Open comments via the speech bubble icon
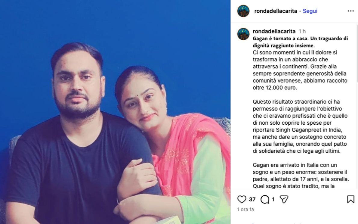The width and height of the screenshot is (358, 224). coord(265,199)
